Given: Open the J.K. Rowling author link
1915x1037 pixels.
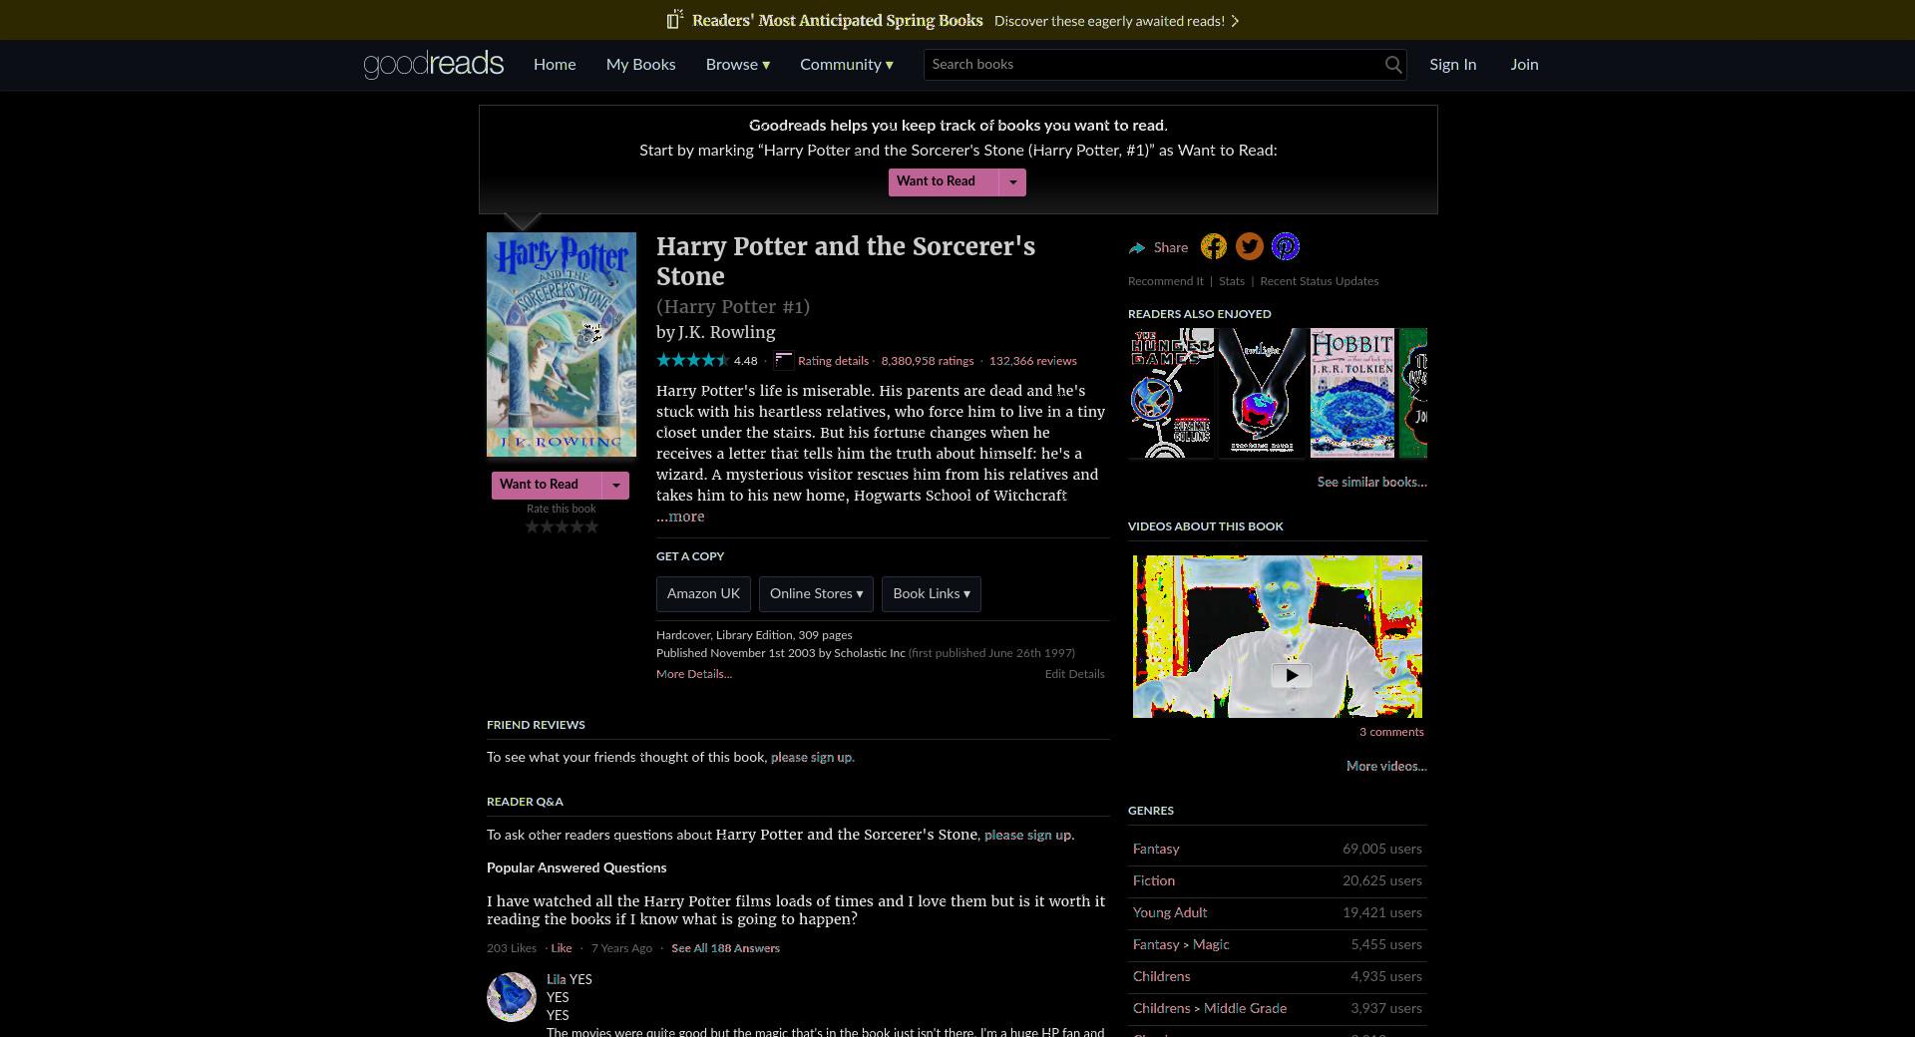Looking at the screenshot, I should 727,333.
